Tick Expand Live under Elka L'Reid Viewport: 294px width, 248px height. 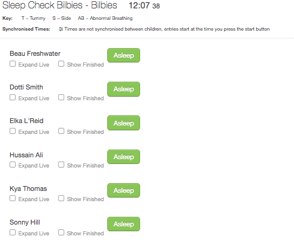point(13,131)
